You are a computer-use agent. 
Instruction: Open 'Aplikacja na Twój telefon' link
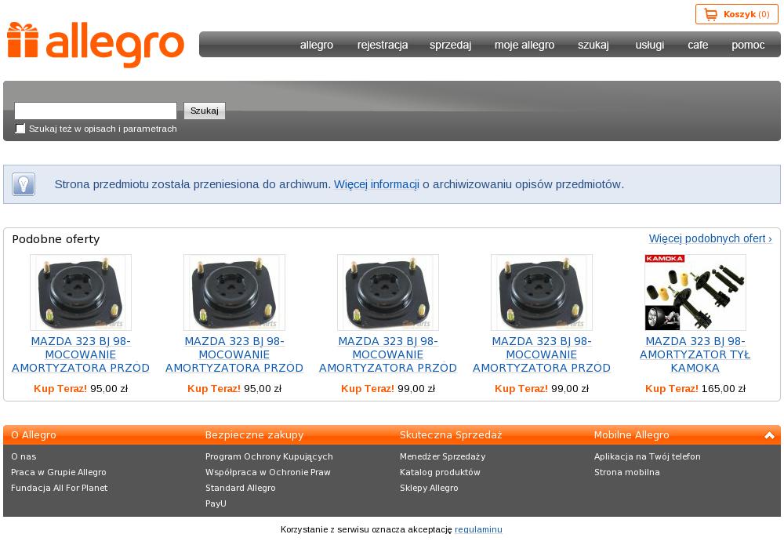648,456
